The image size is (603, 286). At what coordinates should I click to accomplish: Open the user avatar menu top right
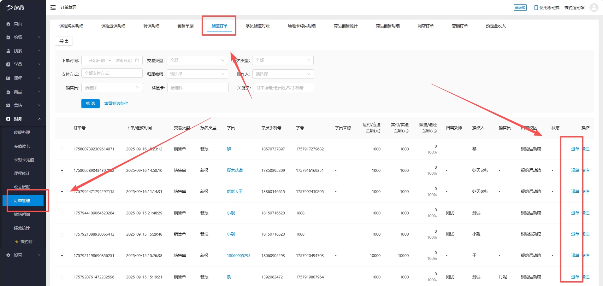594,7
